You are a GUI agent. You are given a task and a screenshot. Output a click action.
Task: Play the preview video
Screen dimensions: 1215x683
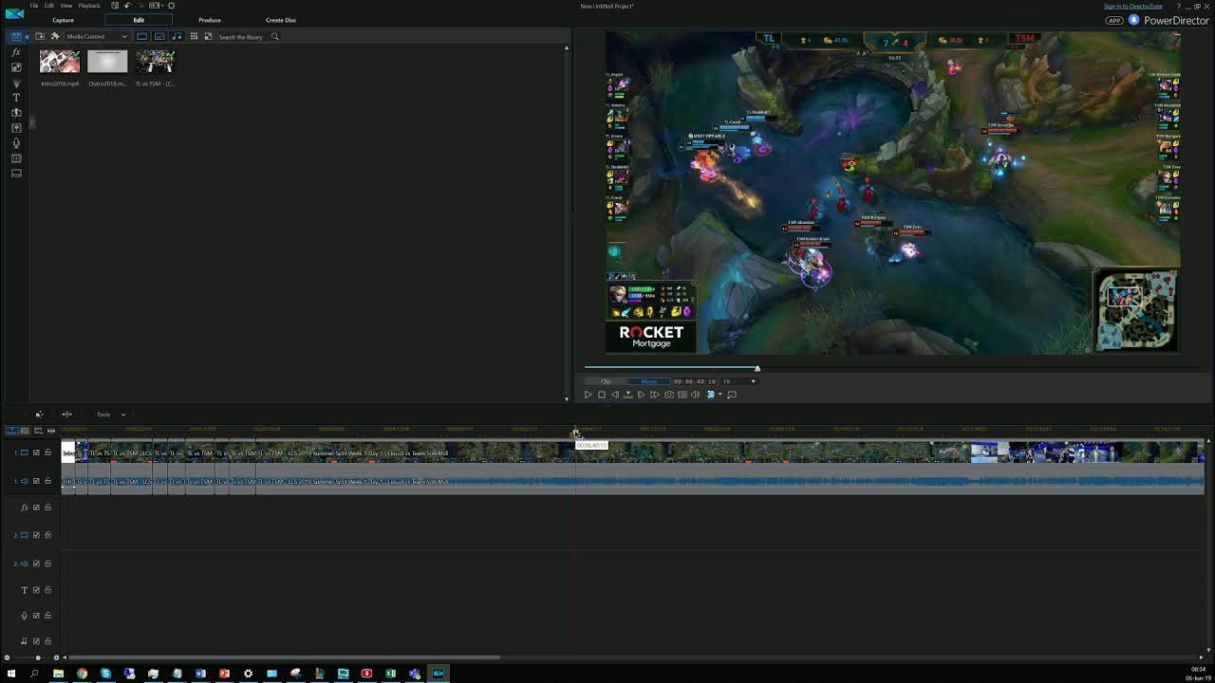pyautogui.click(x=589, y=395)
